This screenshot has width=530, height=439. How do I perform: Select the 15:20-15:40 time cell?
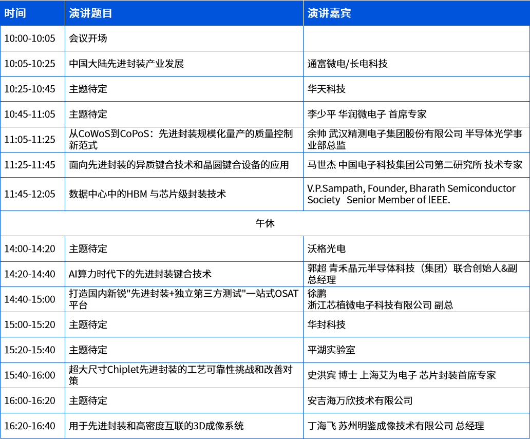click(x=32, y=350)
